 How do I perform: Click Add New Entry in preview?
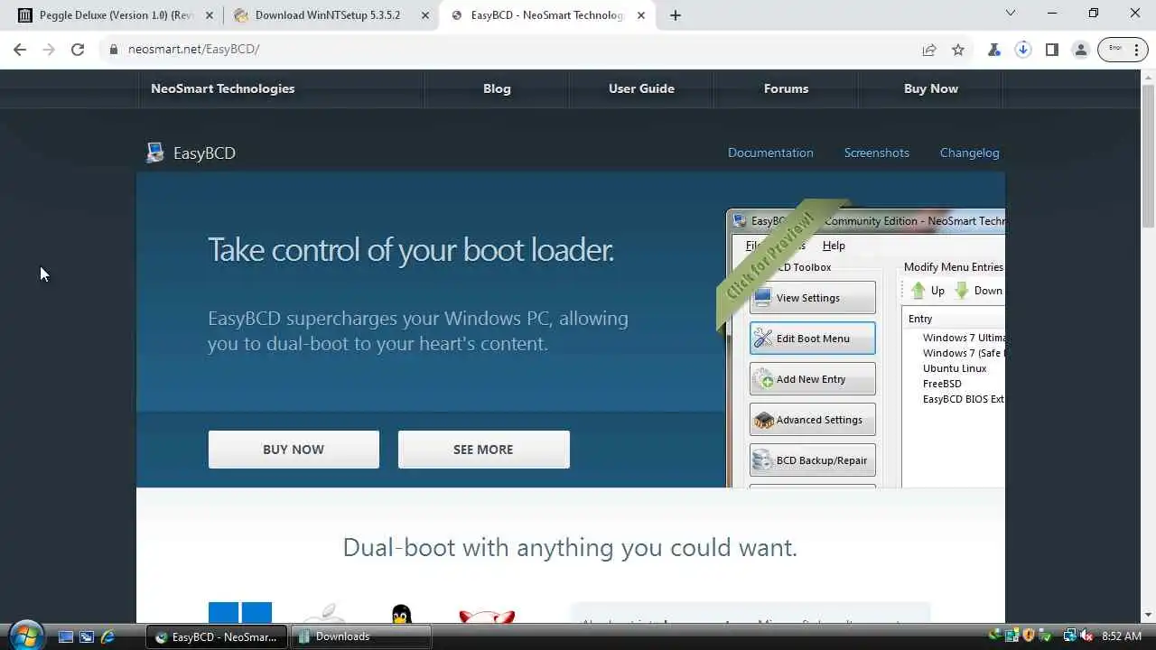812,379
